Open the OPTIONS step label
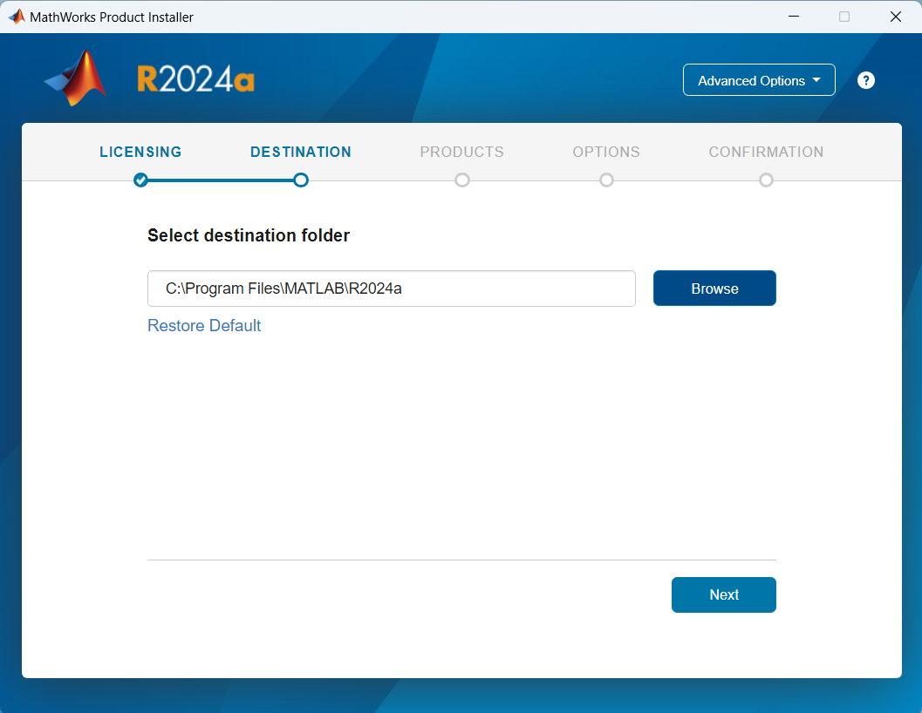The height and width of the screenshot is (713, 922). tap(606, 152)
